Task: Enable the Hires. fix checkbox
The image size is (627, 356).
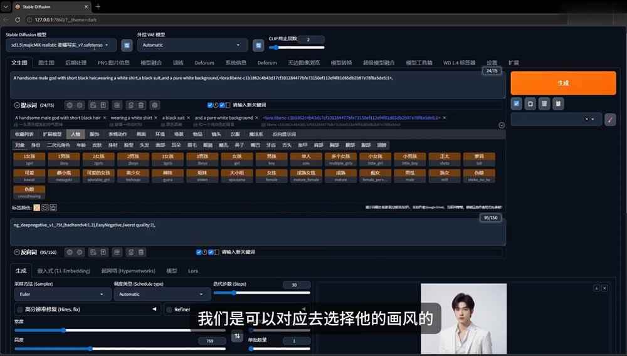Action: [x=19, y=309]
